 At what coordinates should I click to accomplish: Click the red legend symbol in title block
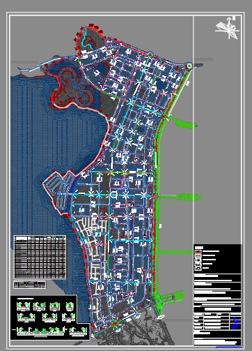click(x=198, y=252)
